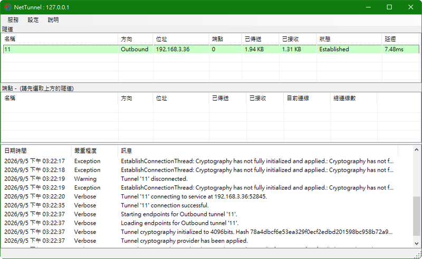Click the 延遲 column header
422x259 pixels.
pyautogui.click(x=401, y=39)
